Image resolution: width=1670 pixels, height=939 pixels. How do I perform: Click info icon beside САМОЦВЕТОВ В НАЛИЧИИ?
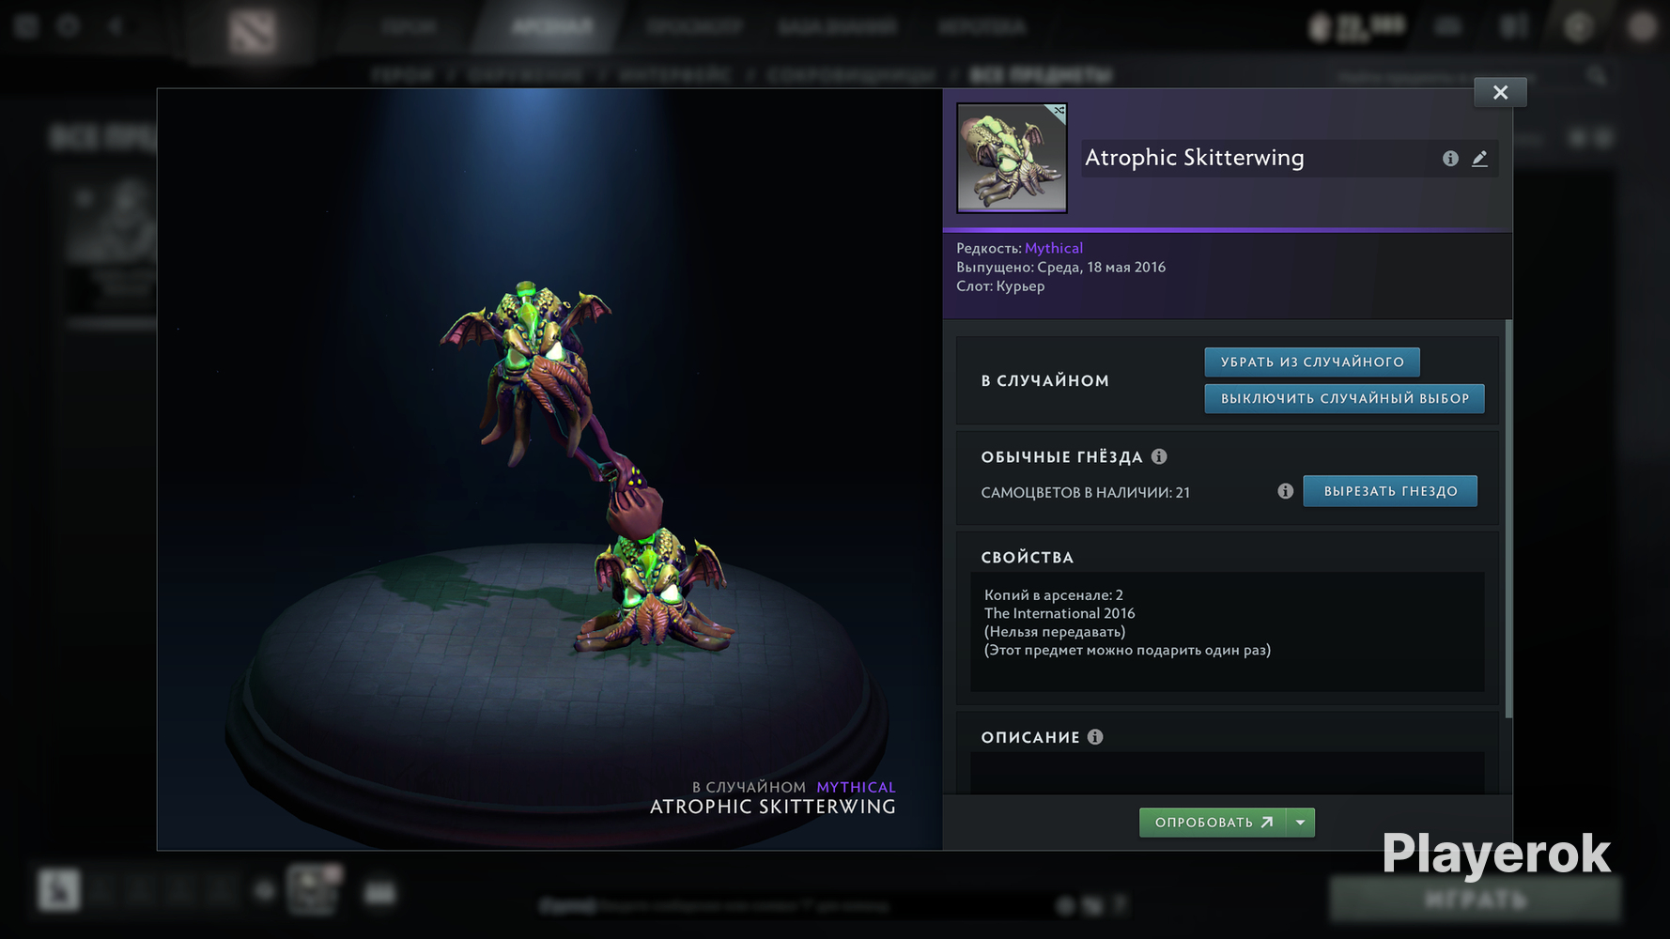pos(1285,491)
